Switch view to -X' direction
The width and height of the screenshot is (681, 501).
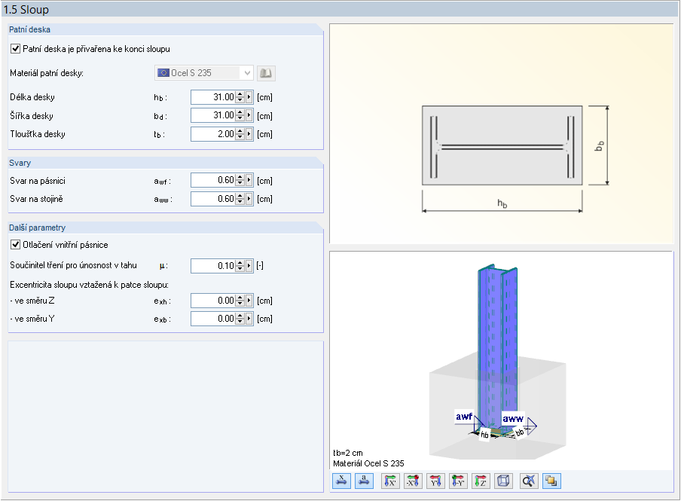[413, 481]
